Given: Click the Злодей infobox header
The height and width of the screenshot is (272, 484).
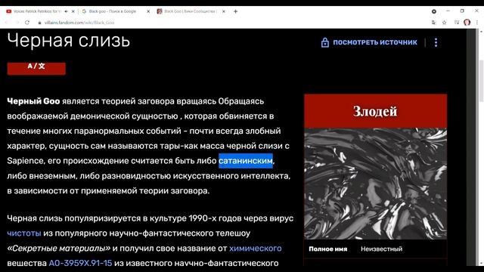Looking at the screenshot, I should click(x=375, y=111).
